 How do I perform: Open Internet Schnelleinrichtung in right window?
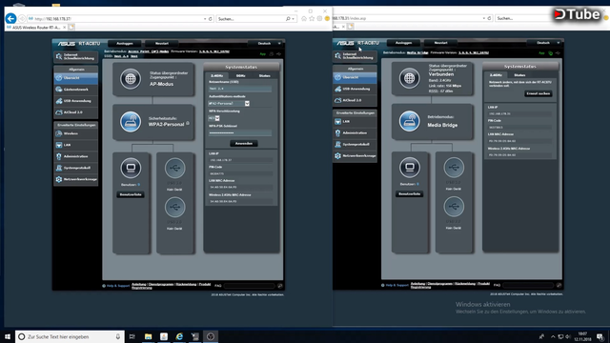[355, 56]
